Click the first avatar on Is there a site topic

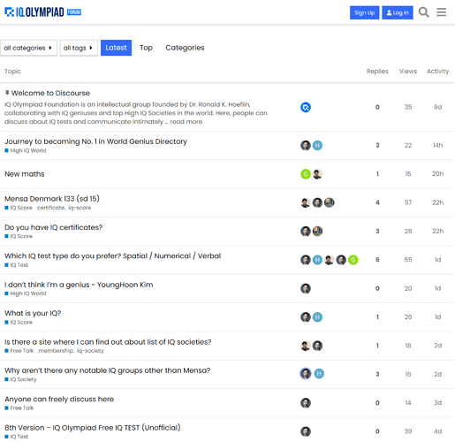(x=306, y=346)
